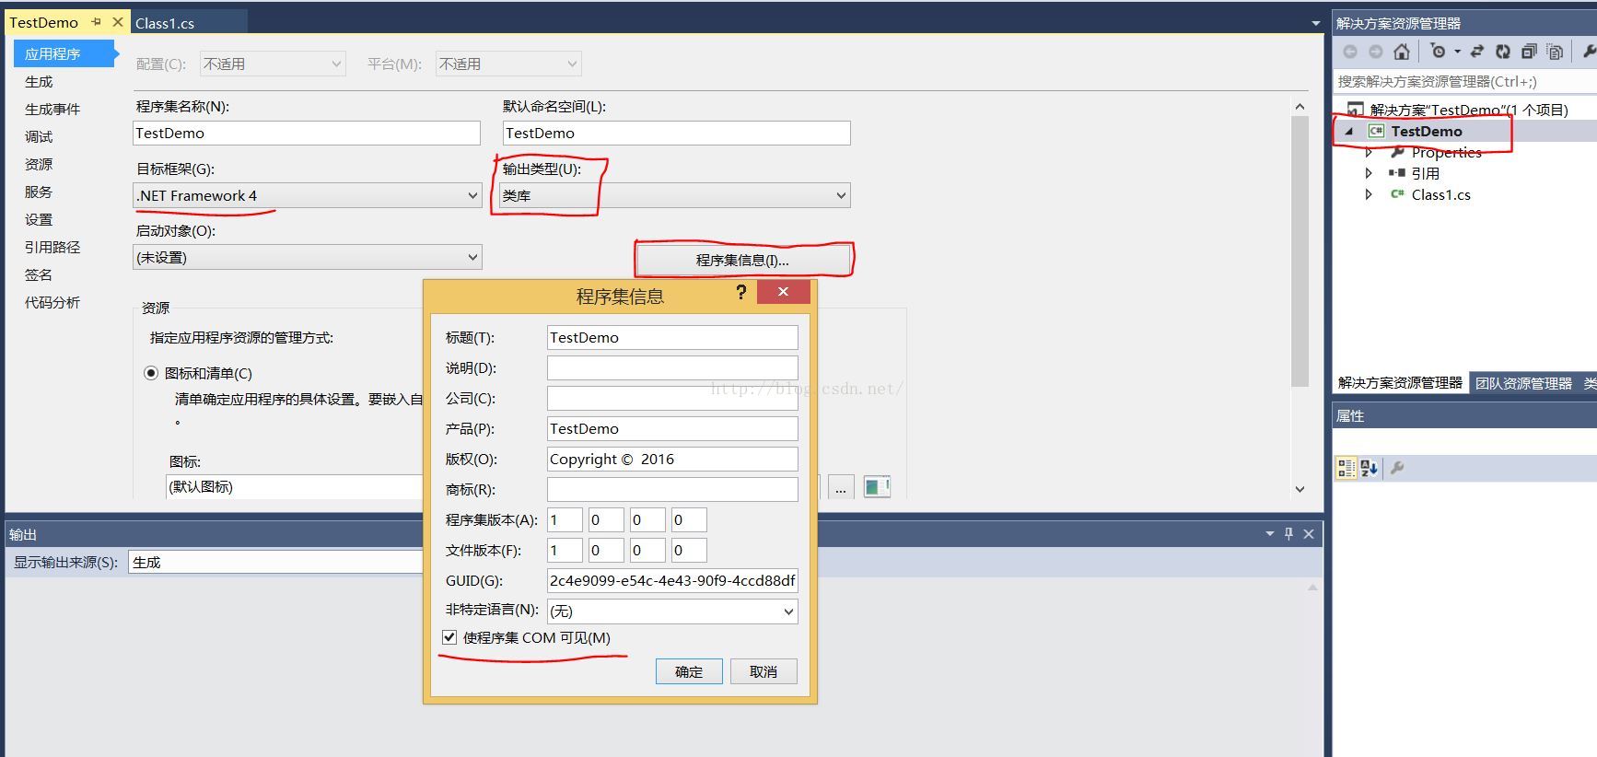This screenshot has width=1597, height=757.
Task: Click the back arrow in Solution Explorer toolbar
Action: pyautogui.click(x=1350, y=52)
